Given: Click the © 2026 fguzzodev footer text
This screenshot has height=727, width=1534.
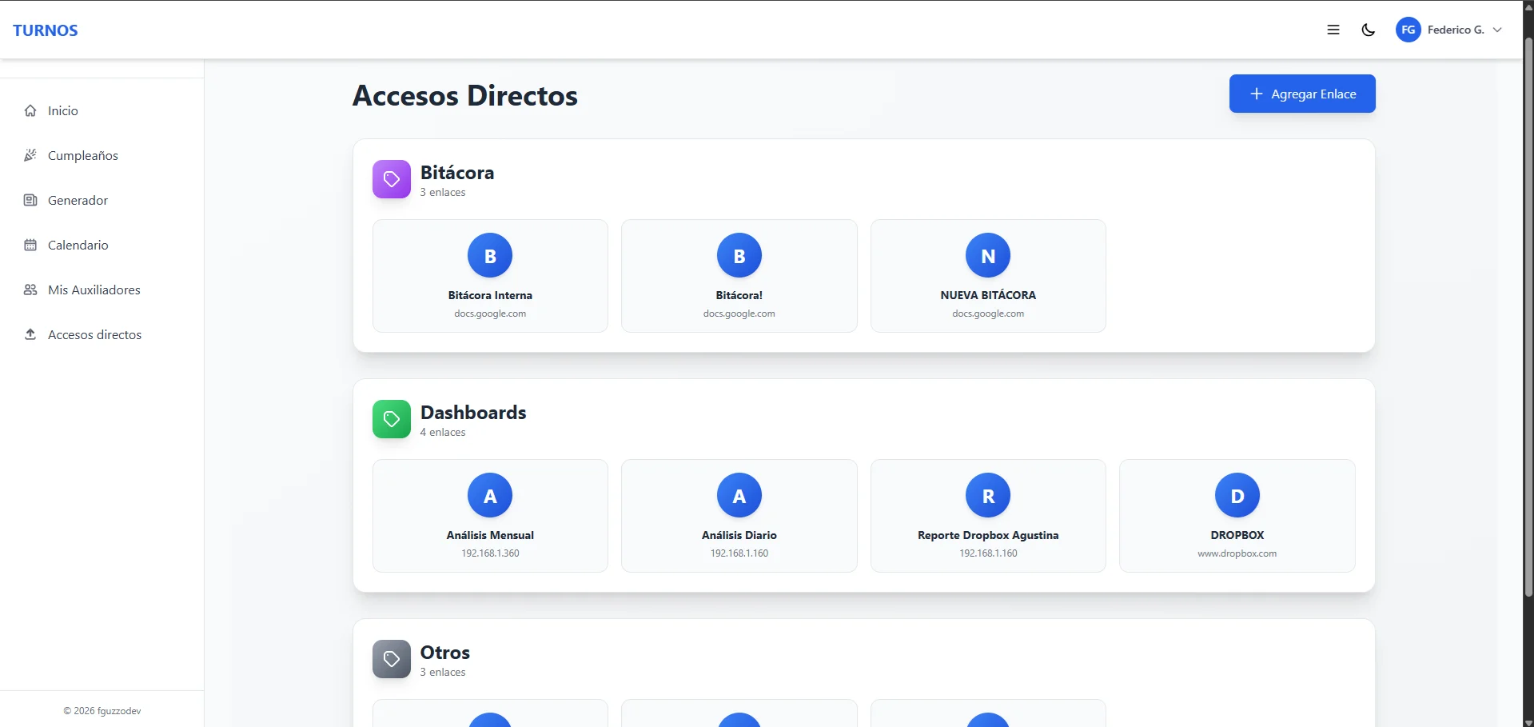Looking at the screenshot, I should 102,711.
